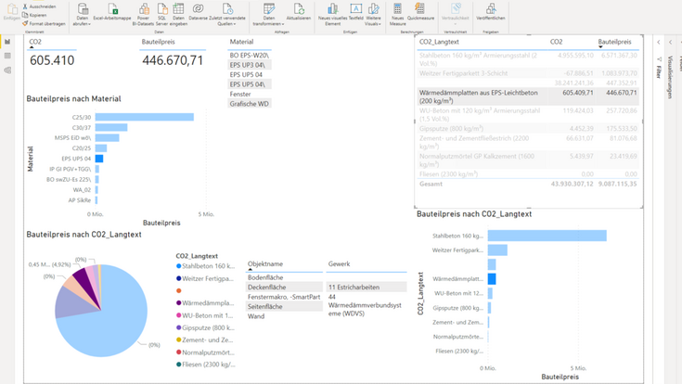Click Stahlbeton 160 kg bar in right chart
682x384 pixels.
(547, 236)
